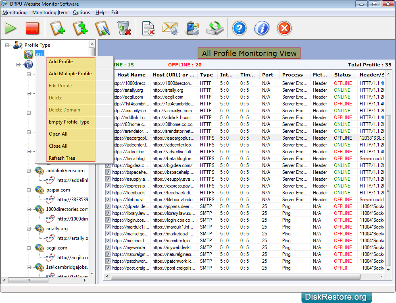The height and width of the screenshot is (303, 396).
Task: Start monitoring with green play icon
Action: click(10, 28)
